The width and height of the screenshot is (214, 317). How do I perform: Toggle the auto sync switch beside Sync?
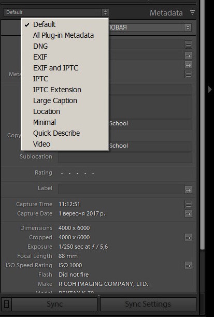(x=6, y=304)
